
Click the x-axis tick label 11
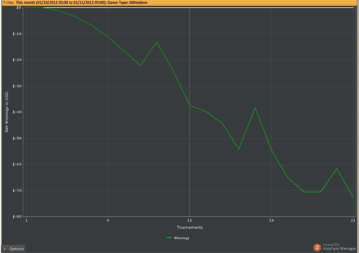(x=189, y=220)
